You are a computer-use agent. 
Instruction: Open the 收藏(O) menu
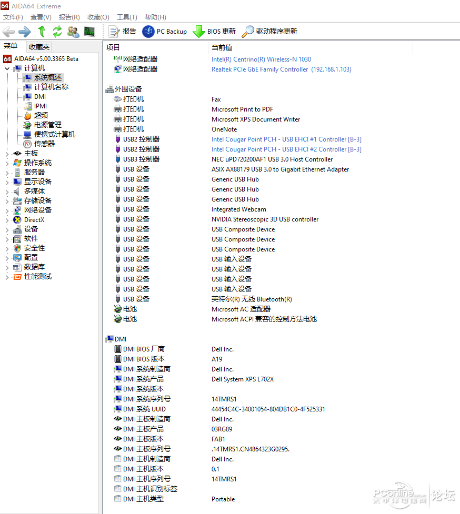pos(98,17)
